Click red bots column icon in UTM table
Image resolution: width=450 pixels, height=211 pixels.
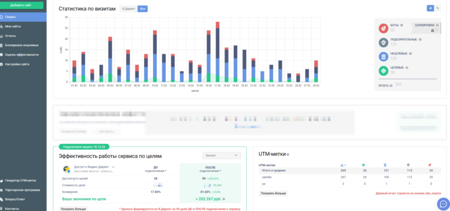point(431,165)
